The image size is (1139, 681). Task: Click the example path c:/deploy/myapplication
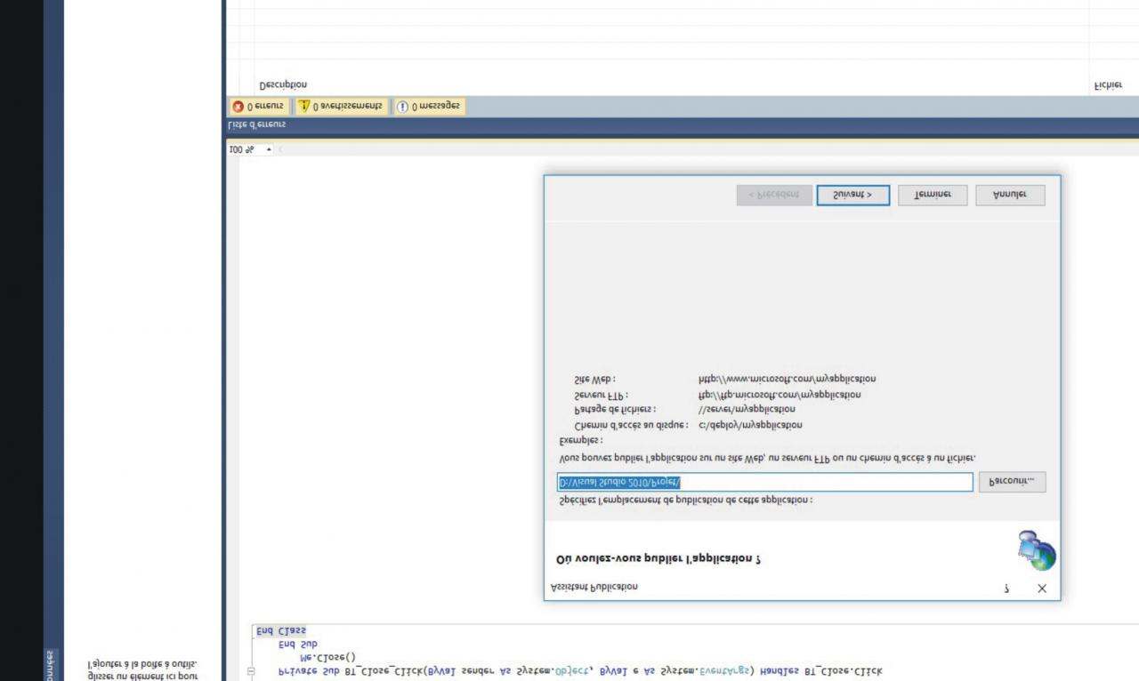750,425
